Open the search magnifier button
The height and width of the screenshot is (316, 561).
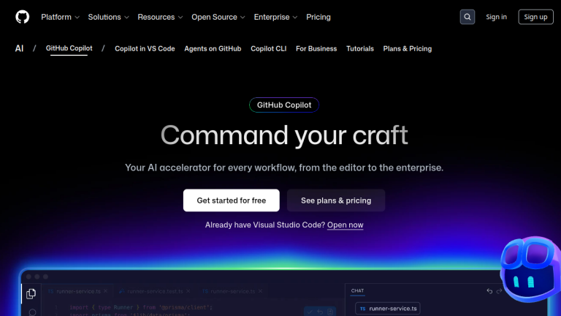tap(467, 17)
